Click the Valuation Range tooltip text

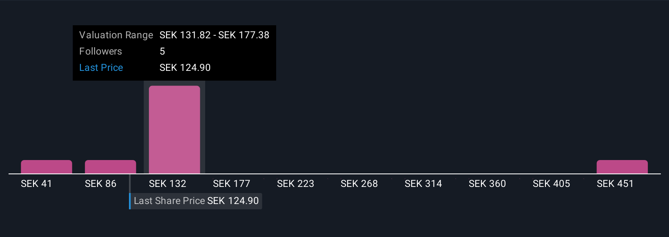tap(116, 35)
